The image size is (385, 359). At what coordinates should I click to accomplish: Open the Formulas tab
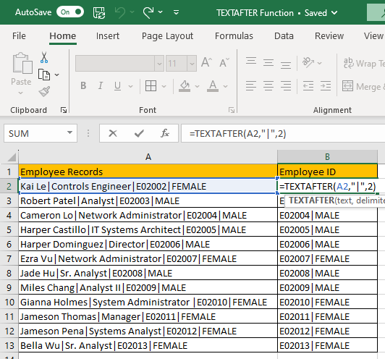tap(234, 36)
